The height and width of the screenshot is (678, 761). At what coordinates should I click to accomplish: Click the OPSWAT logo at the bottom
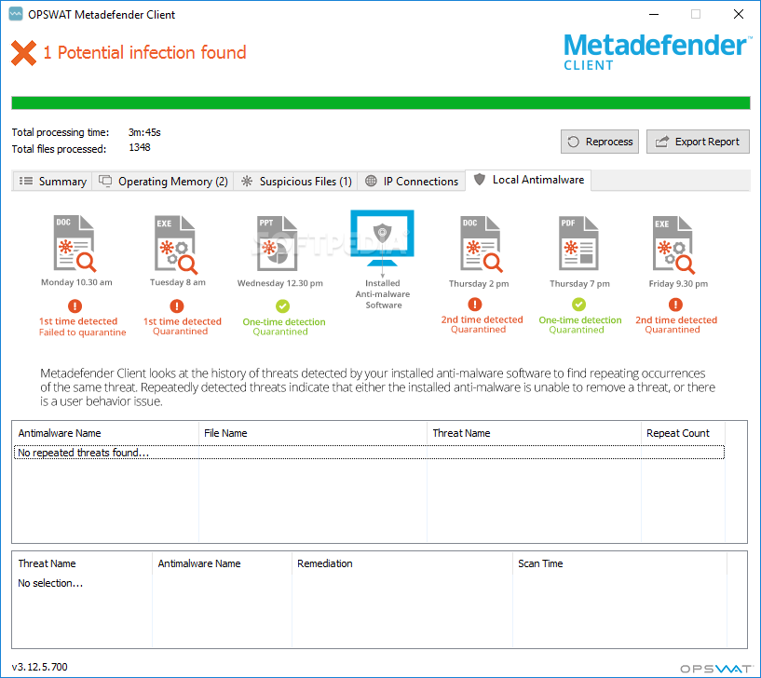tap(716, 669)
